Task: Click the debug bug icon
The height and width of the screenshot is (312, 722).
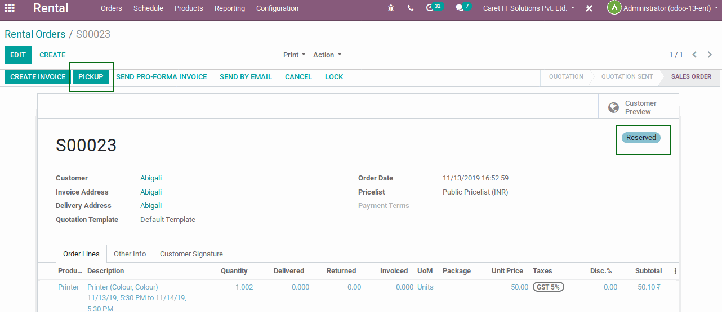Action: coord(391,8)
